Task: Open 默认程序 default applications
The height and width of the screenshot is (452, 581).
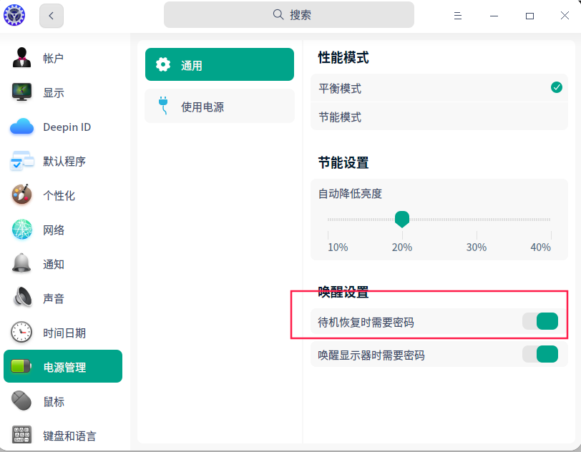Action: coord(64,161)
